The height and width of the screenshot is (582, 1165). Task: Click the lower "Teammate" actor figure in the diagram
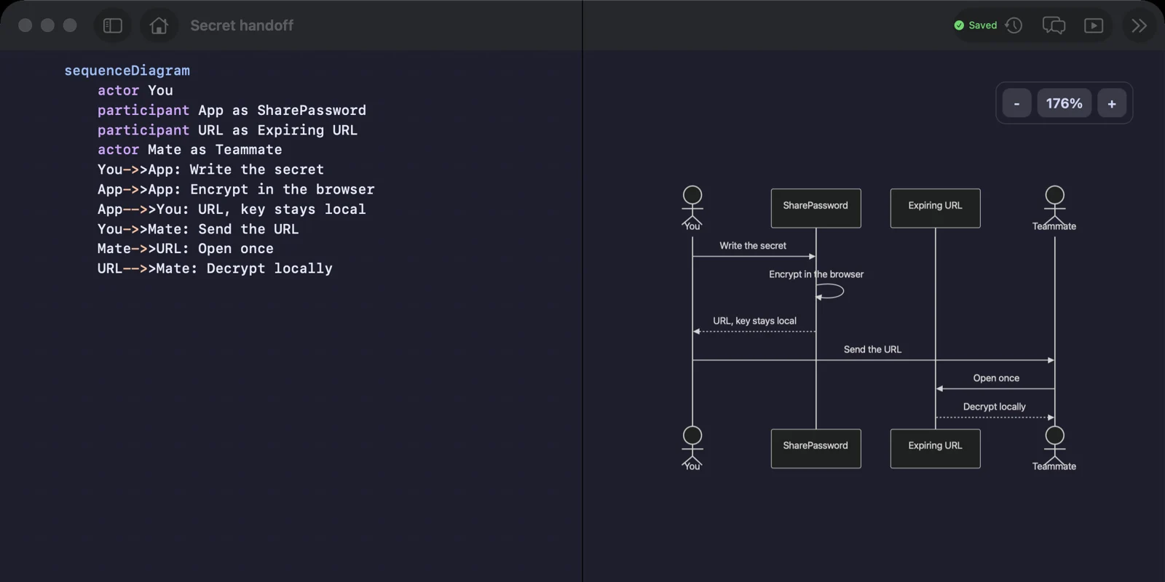pyautogui.click(x=1054, y=448)
